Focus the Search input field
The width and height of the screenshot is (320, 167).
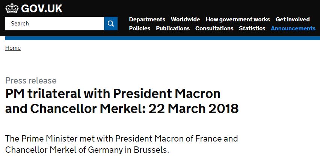(x=54, y=24)
